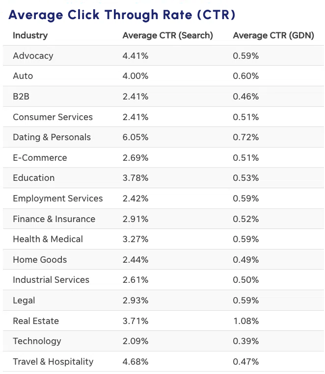The image size is (325, 374).
Task: Select the Technology industry row label
Action: 37,341
